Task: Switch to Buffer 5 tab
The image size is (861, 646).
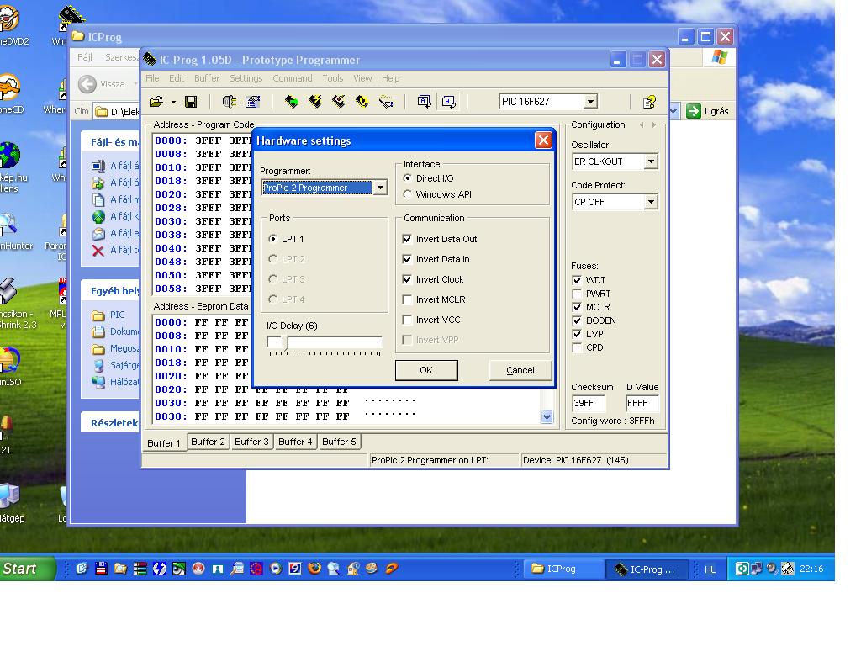Action: [x=339, y=442]
